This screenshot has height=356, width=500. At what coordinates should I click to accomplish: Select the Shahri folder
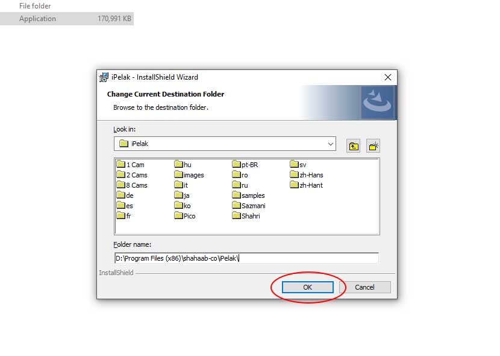[x=246, y=216]
